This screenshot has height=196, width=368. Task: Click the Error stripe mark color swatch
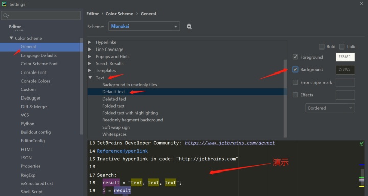345,82
